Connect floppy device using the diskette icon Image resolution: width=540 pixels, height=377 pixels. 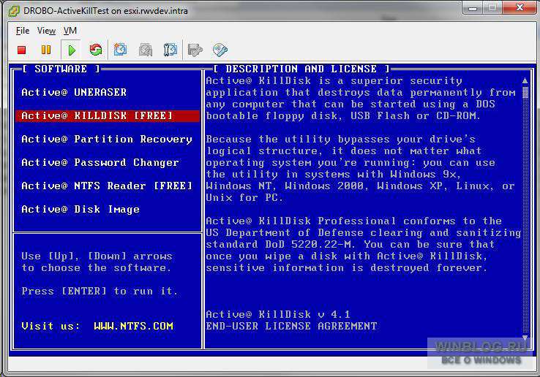pos(195,50)
